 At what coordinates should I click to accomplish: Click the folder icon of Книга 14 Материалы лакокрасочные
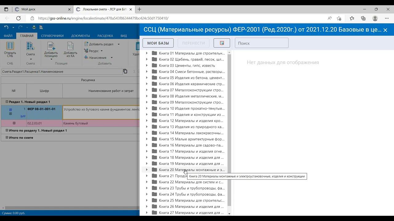(155, 133)
